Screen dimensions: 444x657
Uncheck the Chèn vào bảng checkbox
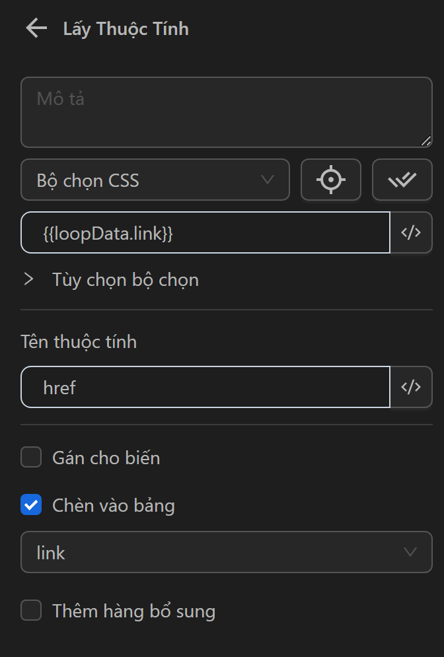tap(31, 506)
